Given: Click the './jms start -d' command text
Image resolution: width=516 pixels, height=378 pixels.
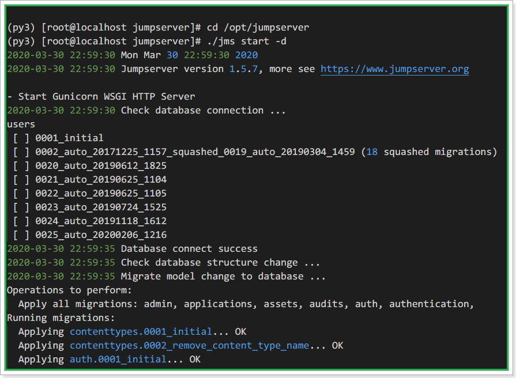Looking at the screenshot, I should (247, 41).
